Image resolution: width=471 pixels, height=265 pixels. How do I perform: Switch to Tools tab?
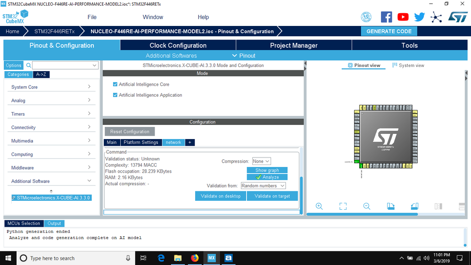(x=409, y=45)
